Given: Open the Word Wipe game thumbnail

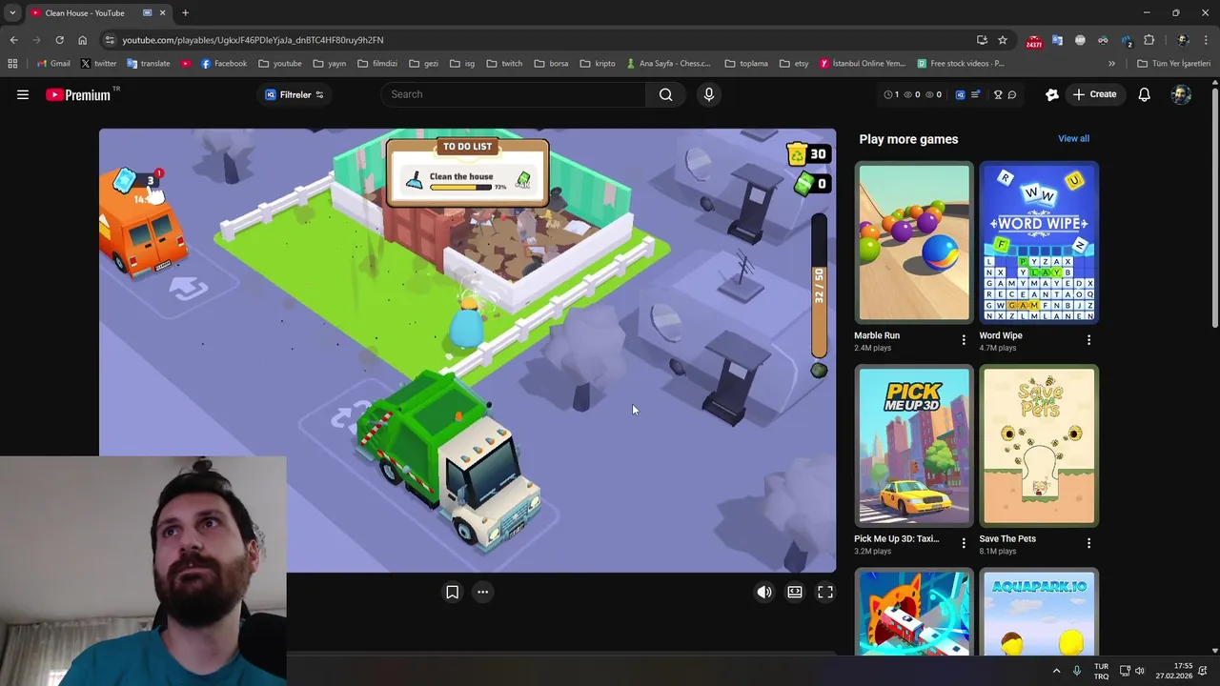Looking at the screenshot, I should pyautogui.click(x=1039, y=243).
